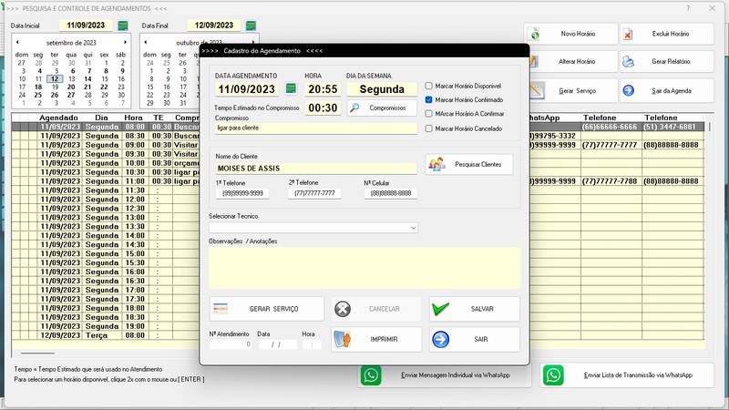Click the Nome do Cliente field
The height and width of the screenshot is (410, 729).
[315, 169]
